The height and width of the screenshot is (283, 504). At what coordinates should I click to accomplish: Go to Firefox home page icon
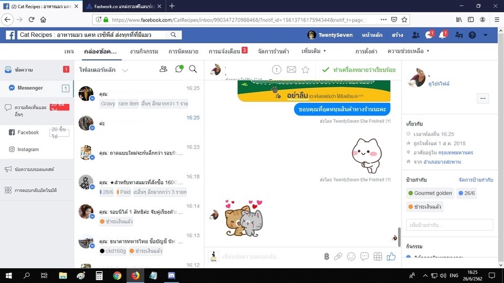click(x=43, y=19)
